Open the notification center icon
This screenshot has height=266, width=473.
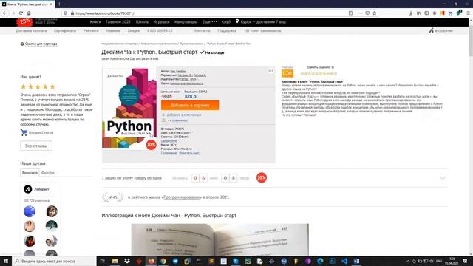(x=465, y=261)
